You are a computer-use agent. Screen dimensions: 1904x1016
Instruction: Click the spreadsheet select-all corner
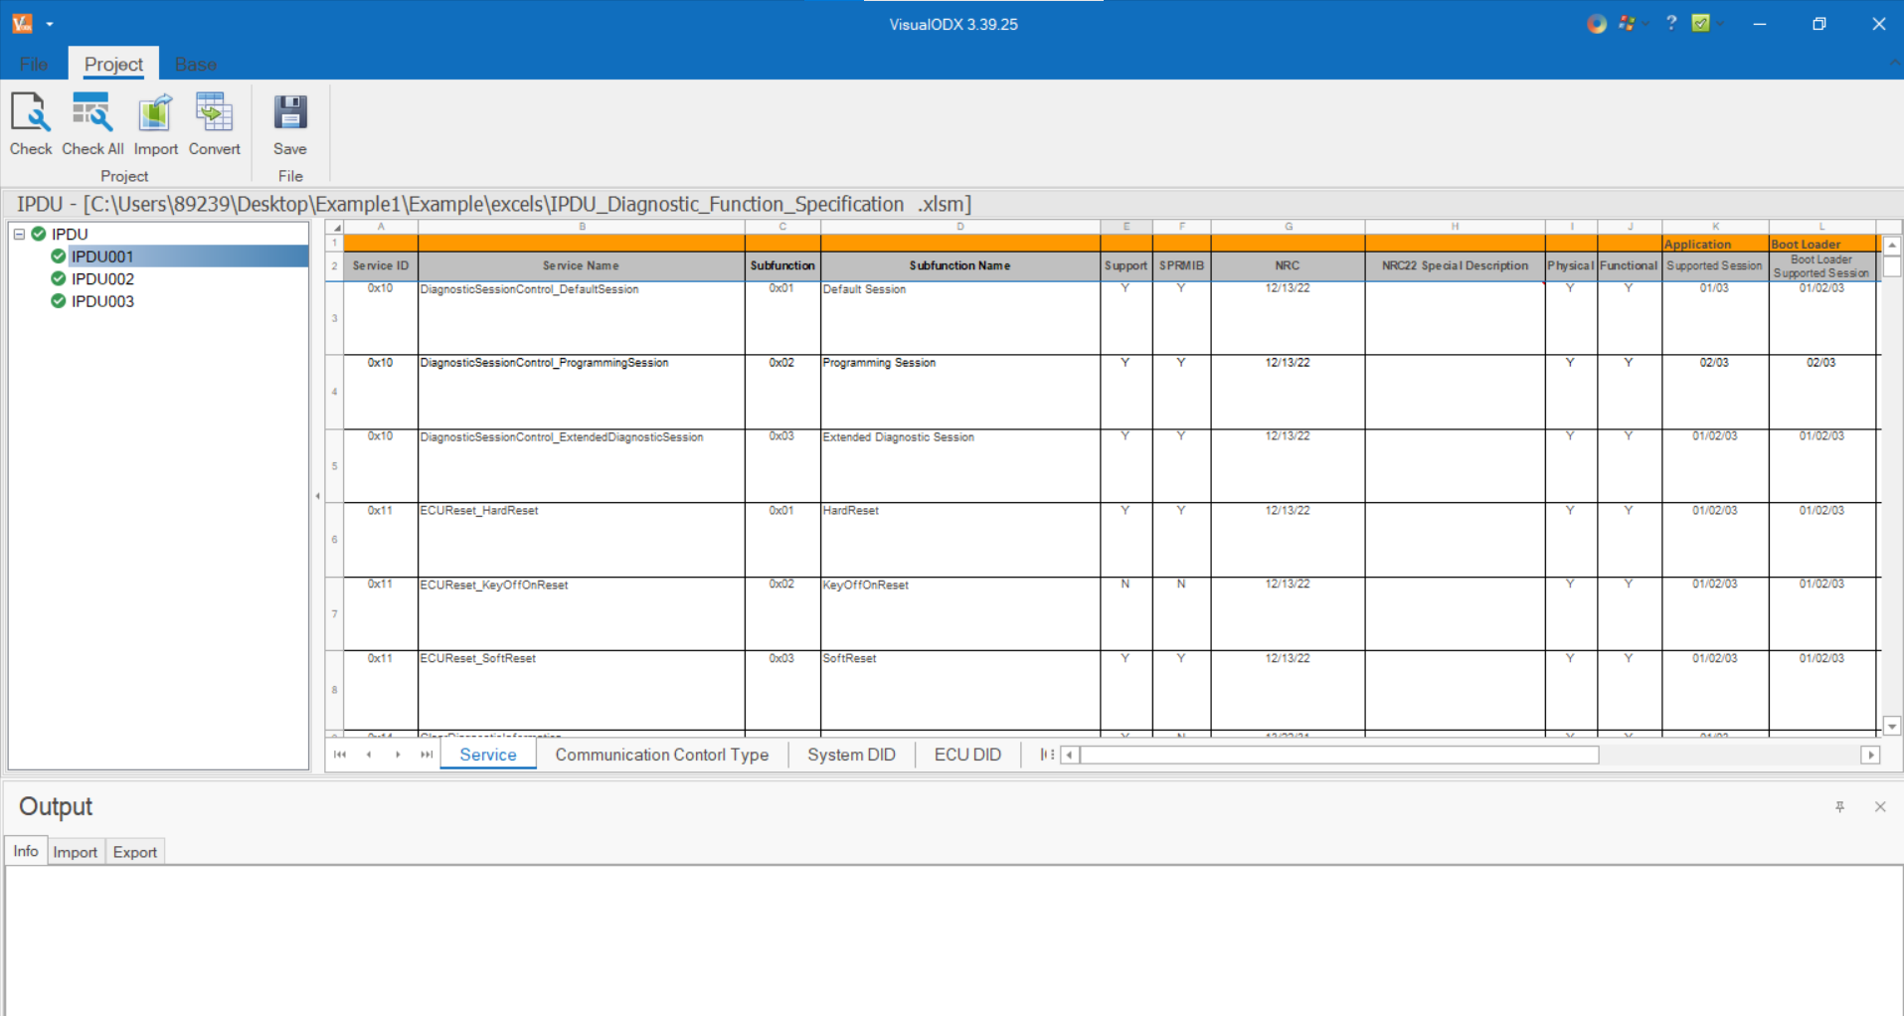pyautogui.click(x=335, y=228)
